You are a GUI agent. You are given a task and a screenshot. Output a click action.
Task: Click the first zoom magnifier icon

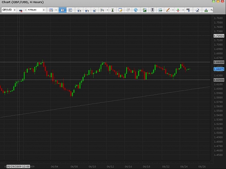[x=79, y=10]
